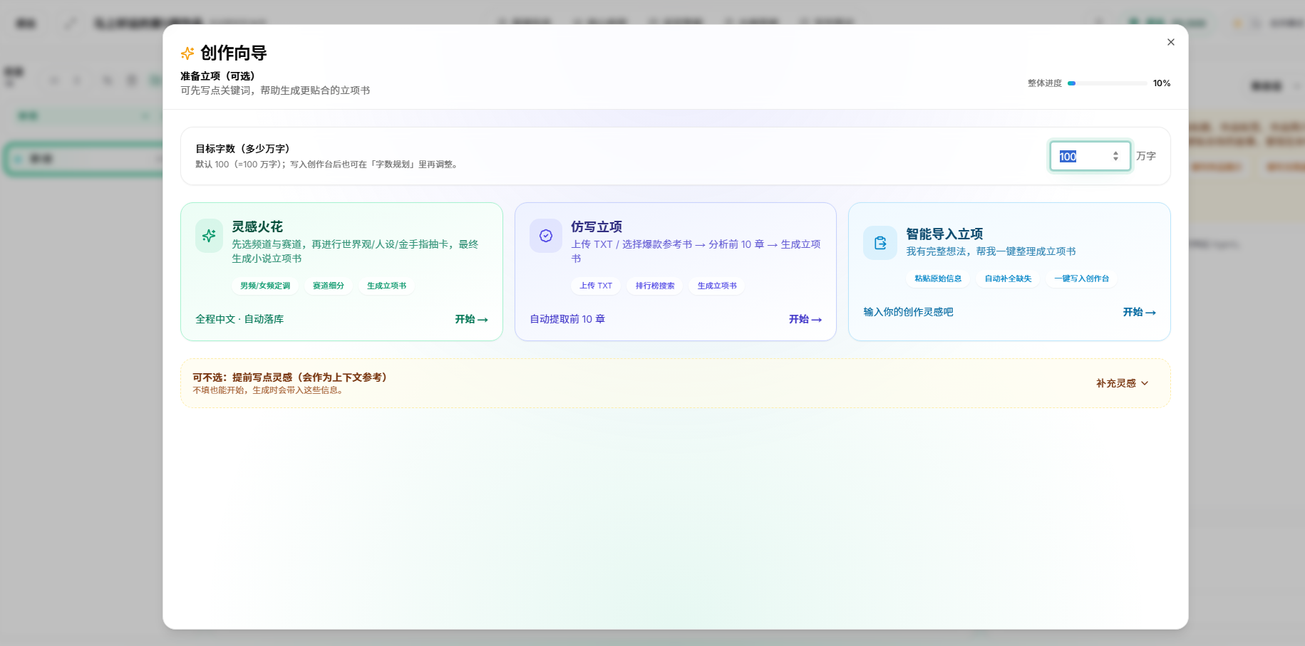Click the sparkle icon beside 创作向导 title
The height and width of the screenshot is (646, 1305).
[187, 53]
